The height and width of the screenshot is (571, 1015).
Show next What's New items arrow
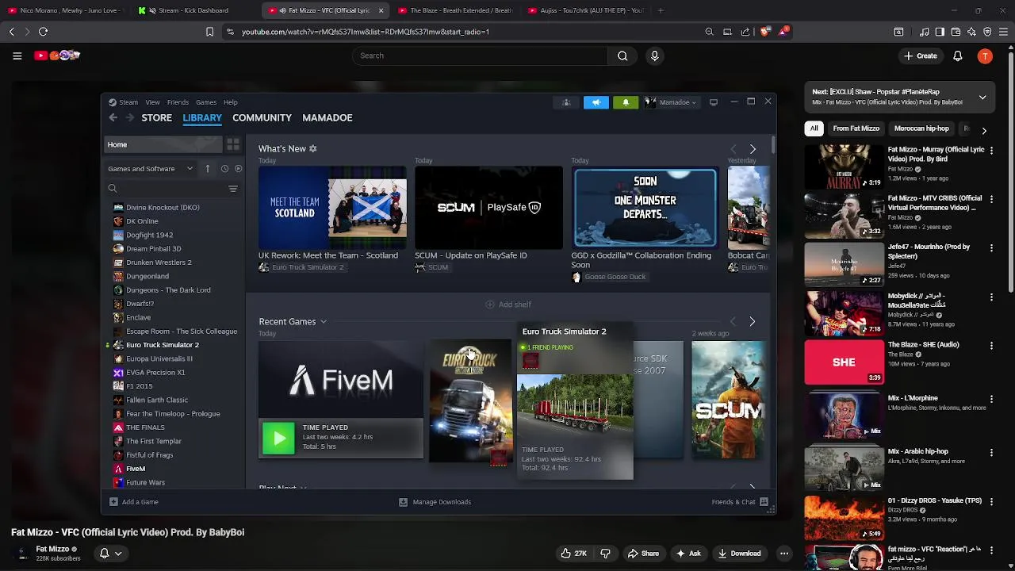pyautogui.click(x=753, y=148)
